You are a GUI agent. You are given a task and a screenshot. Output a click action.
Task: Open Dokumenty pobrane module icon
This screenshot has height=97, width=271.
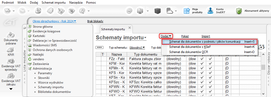11,35
